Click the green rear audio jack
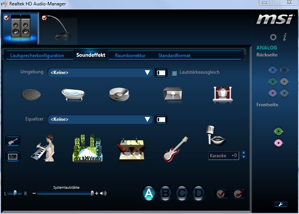 pos(273,82)
